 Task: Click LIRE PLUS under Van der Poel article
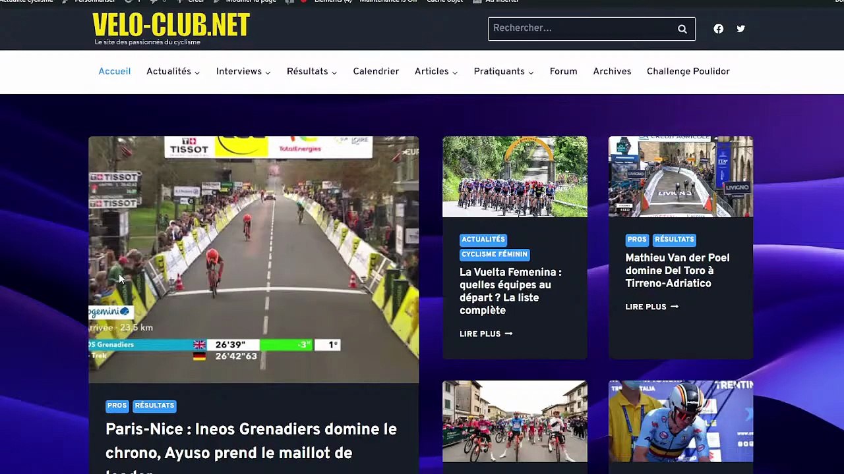[651, 307]
